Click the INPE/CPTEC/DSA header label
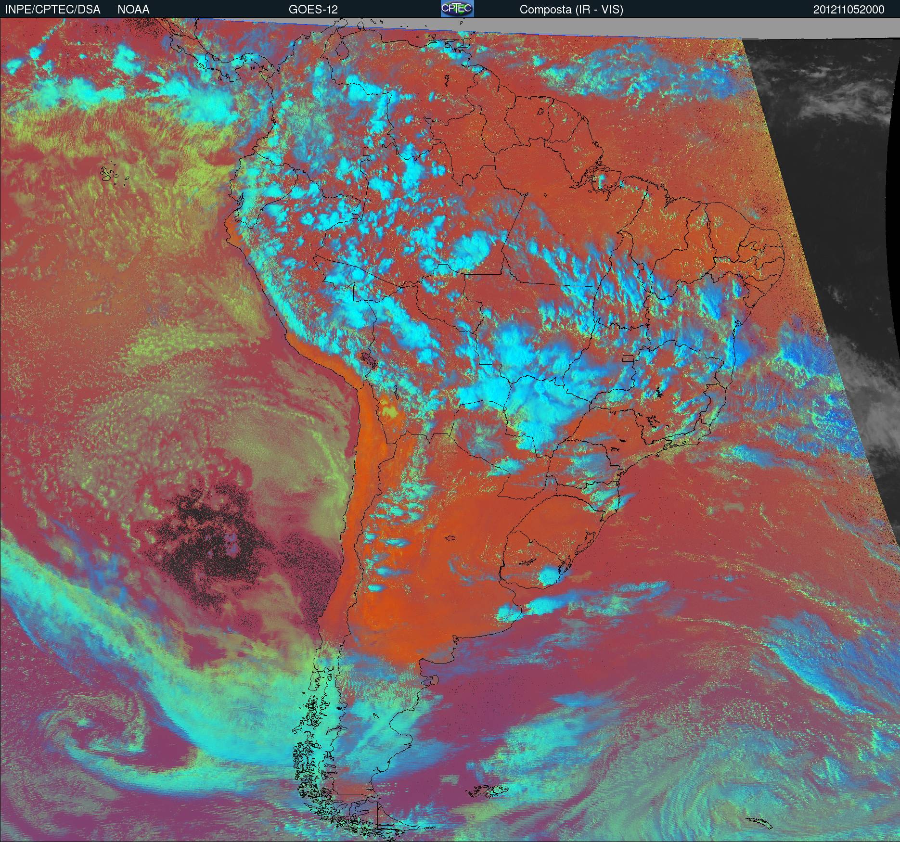Image resolution: width=900 pixels, height=842 pixels. (x=52, y=10)
